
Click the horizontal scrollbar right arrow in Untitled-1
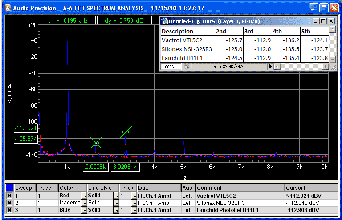(326, 66)
